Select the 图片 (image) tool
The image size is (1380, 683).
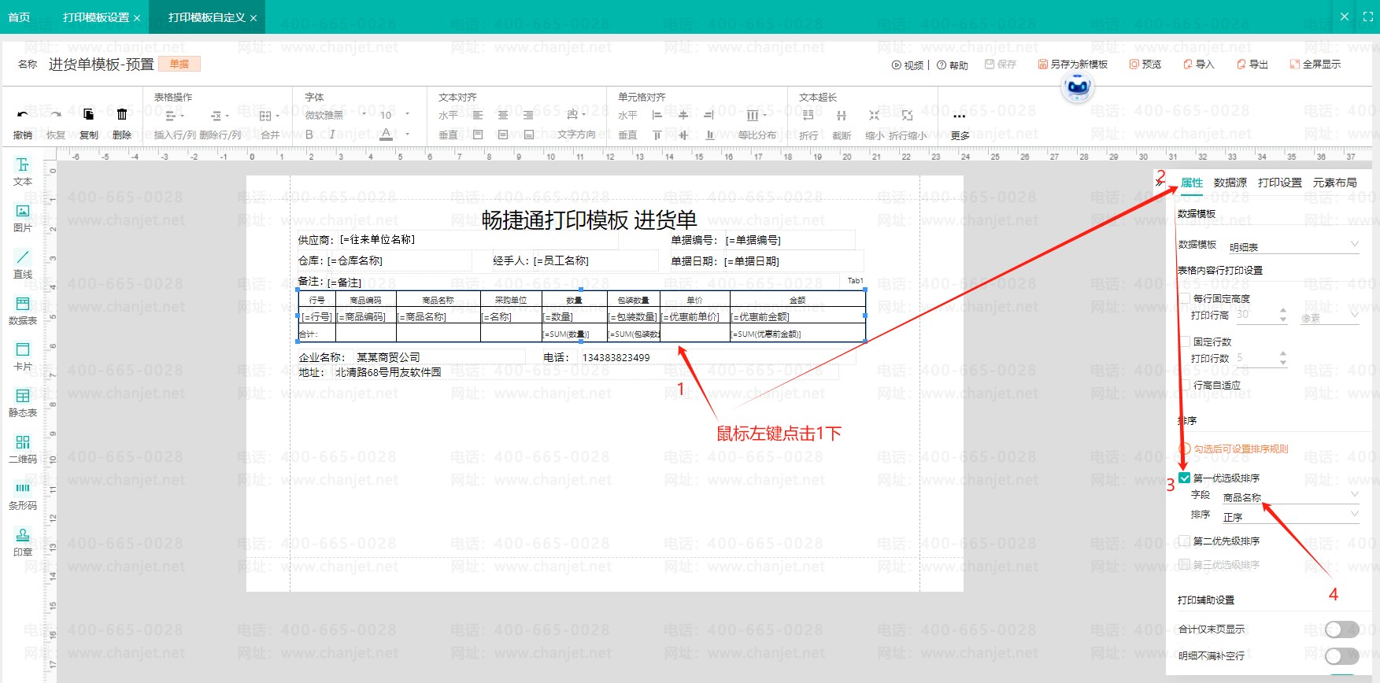[x=23, y=216]
